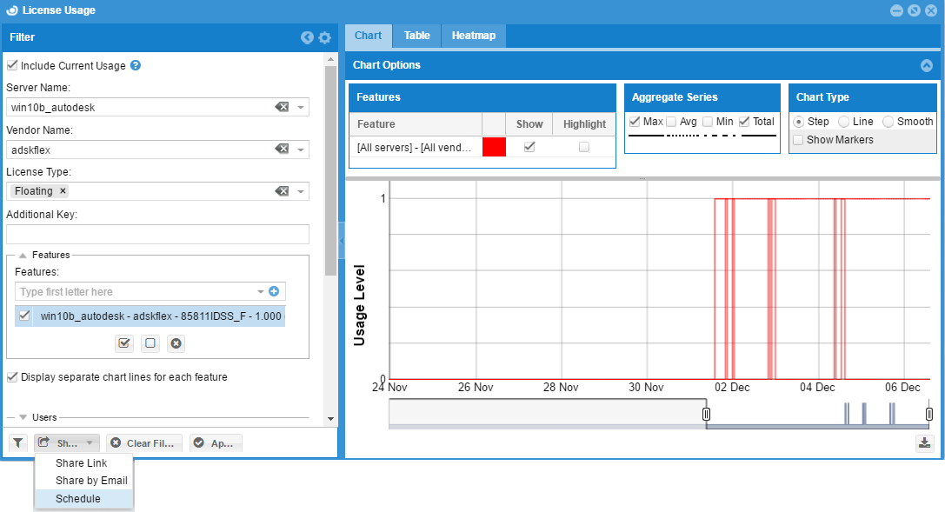This screenshot has width=945, height=512.
Task: Open the Vendor Name dropdown
Action: click(x=301, y=150)
